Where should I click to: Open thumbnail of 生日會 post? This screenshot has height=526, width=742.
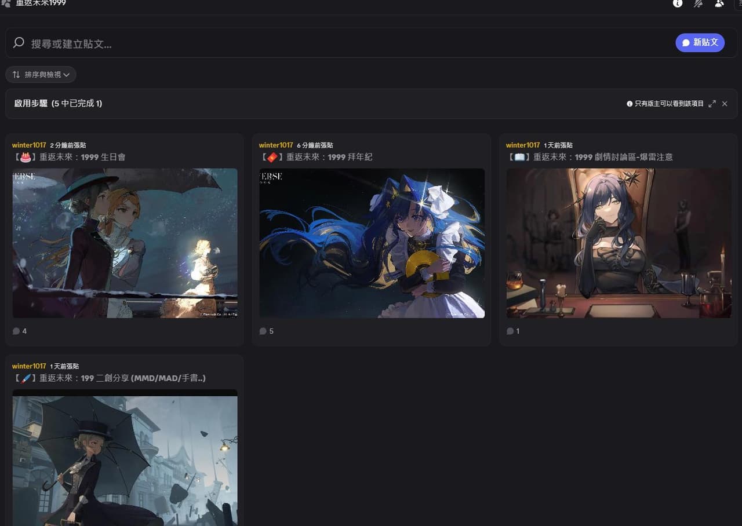(125, 243)
